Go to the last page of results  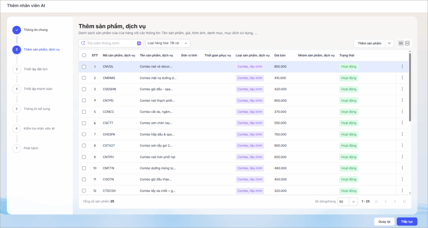[404, 201]
